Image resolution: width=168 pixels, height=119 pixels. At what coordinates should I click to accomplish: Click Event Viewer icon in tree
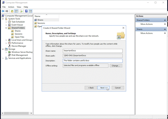pos(9,25)
